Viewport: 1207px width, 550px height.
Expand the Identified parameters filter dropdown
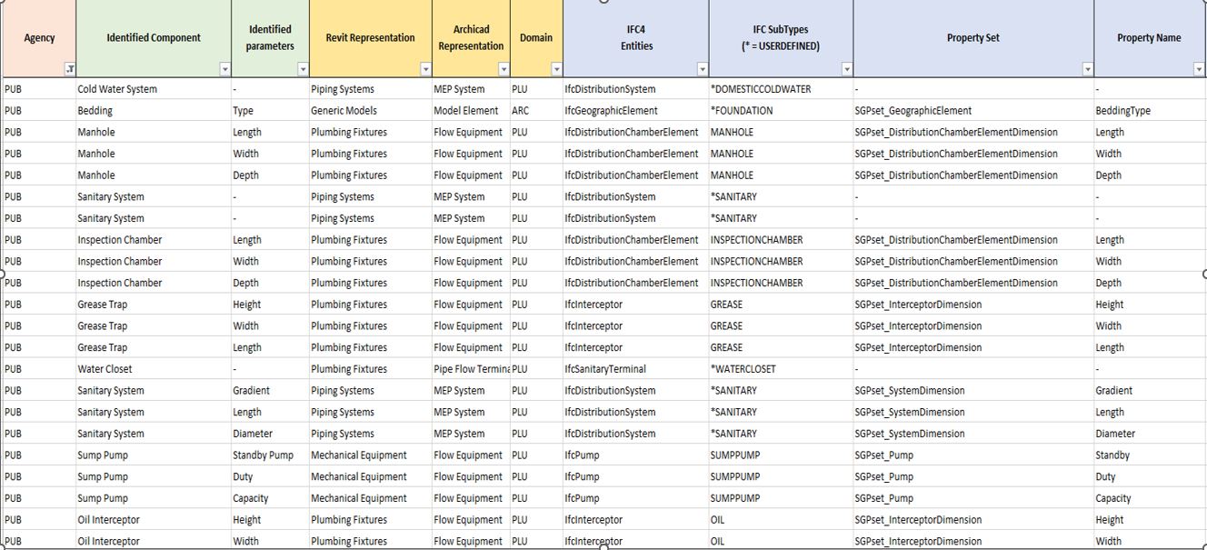coord(302,69)
